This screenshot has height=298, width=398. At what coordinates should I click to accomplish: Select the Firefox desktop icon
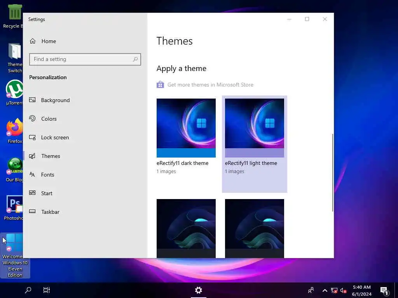click(x=14, y=131)
